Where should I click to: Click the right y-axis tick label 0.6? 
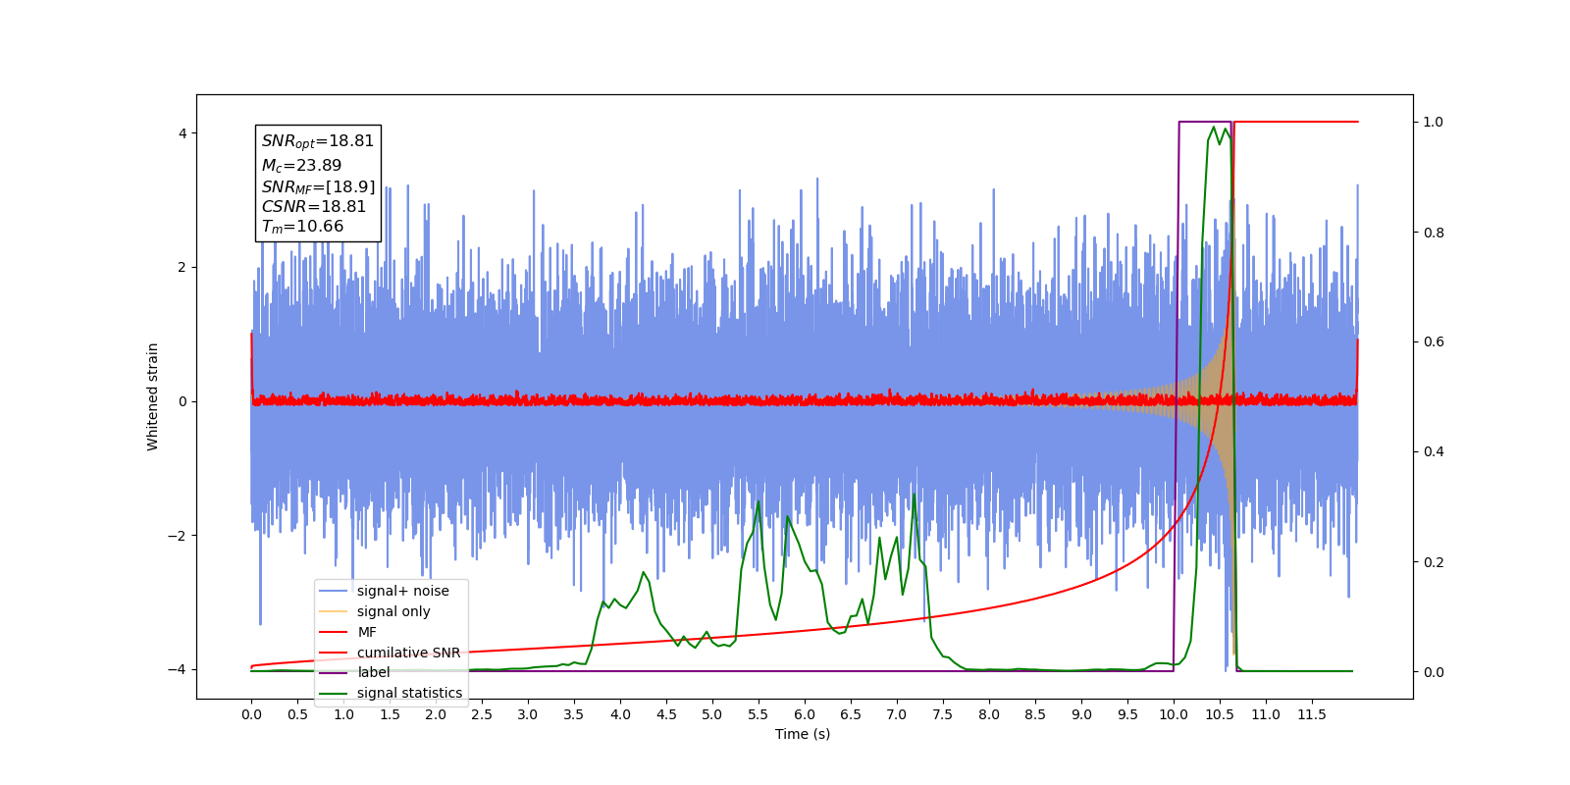(x=1434, y=342)
